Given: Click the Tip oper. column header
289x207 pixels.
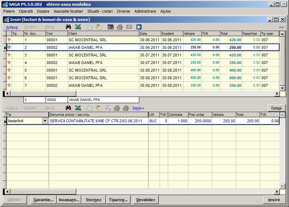Looking at the screenshot, I should [269, 34].
